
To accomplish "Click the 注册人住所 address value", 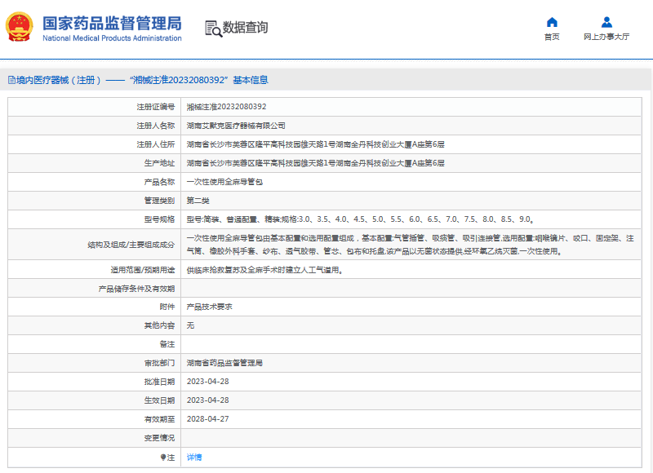I will [316, 144].
